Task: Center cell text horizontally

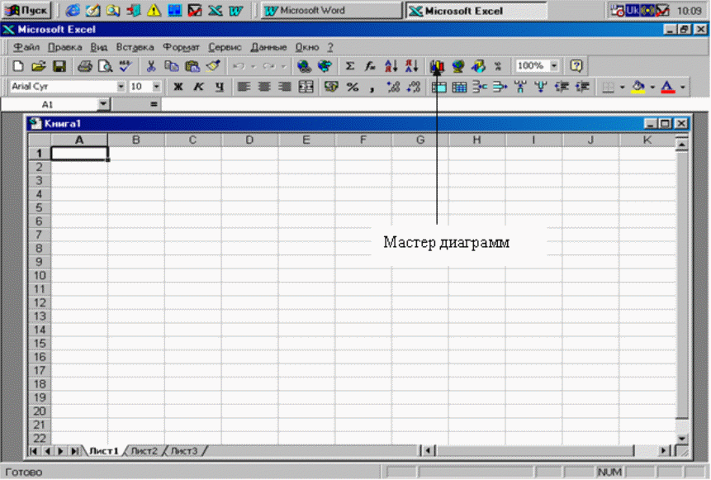Action: coord(264,87)
